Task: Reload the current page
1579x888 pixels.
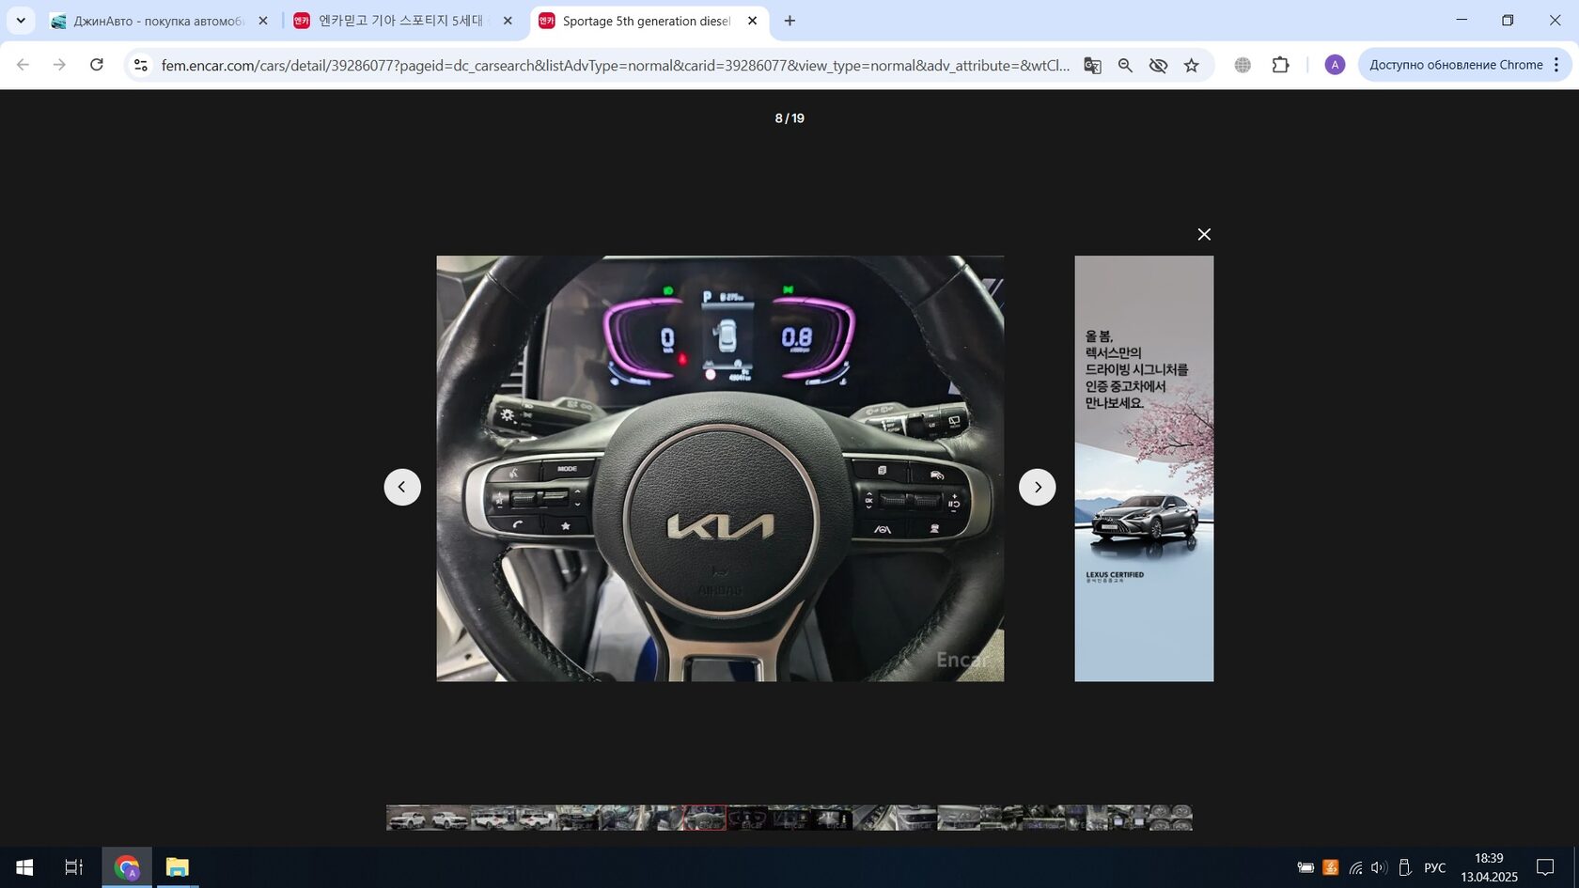Action: 96,65
